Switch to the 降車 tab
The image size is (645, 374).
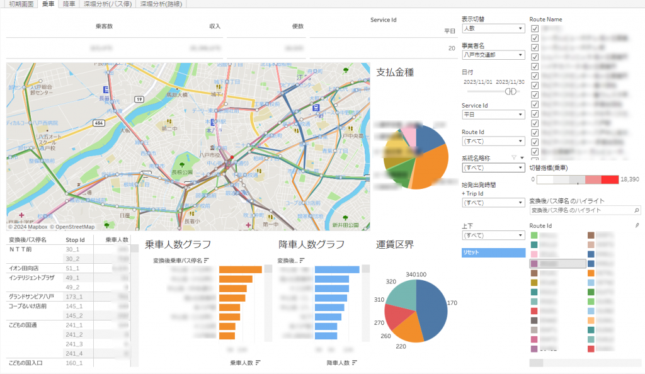pos(69,4)
